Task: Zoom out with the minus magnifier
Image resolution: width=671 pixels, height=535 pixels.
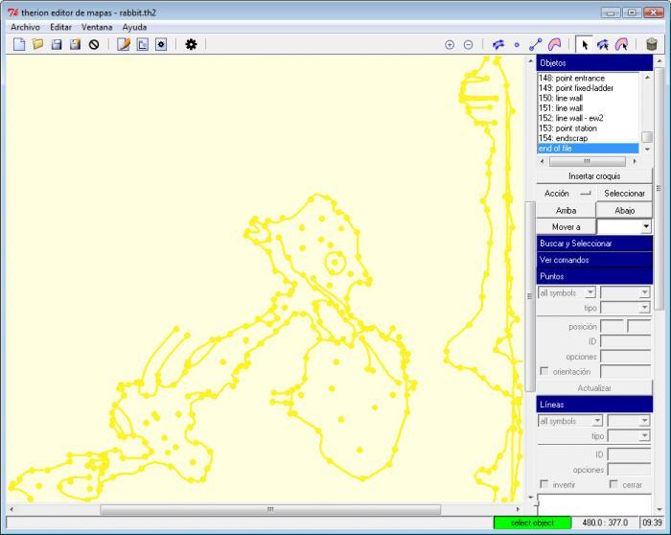Action: [x=468, y=44]
